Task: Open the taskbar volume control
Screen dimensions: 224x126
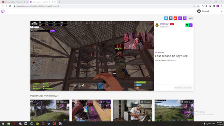Action: (210, 124)
